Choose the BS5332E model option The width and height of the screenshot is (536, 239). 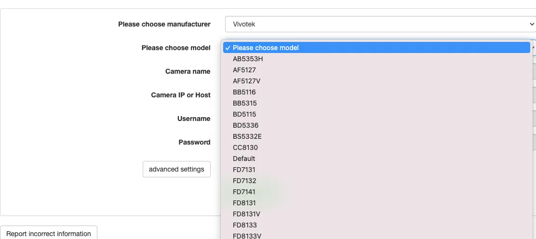tap(376, 136)
